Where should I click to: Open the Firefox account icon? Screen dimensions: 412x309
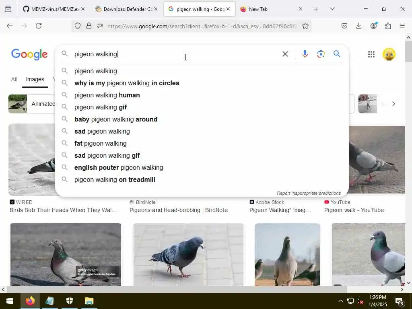click(374, 26)
